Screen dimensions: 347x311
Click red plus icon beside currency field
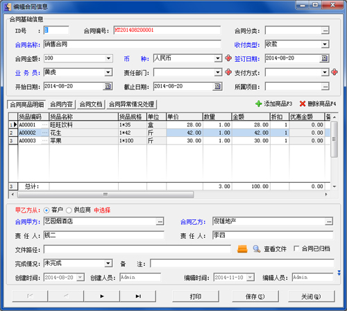coord(228,58)
